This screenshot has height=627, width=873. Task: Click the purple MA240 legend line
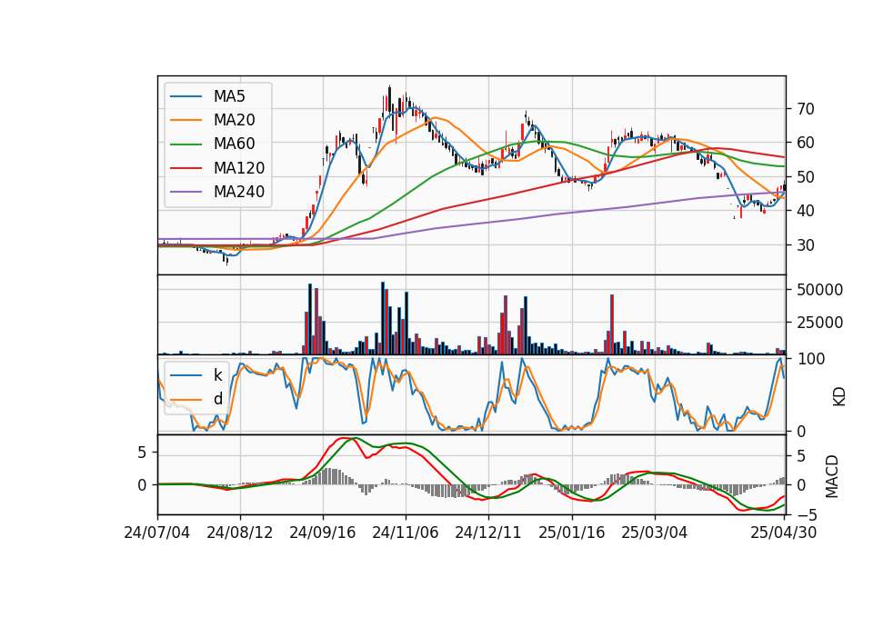[186, 193]
